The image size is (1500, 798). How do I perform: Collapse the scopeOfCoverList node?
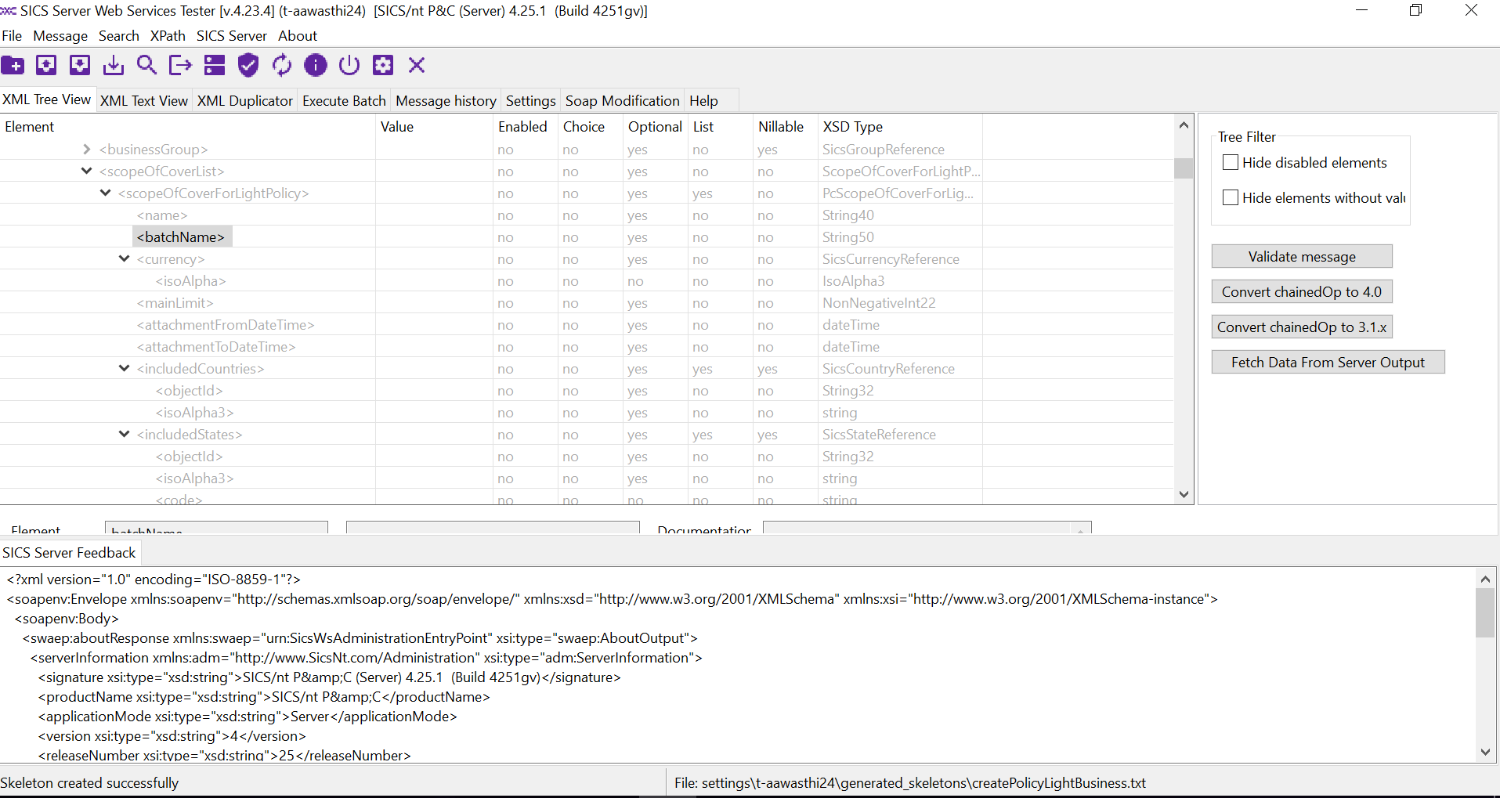87,172
